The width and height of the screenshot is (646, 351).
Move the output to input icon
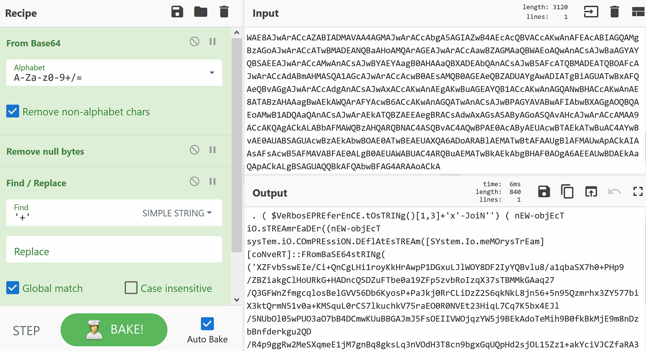pyautogui.click(x=591, y=192)
